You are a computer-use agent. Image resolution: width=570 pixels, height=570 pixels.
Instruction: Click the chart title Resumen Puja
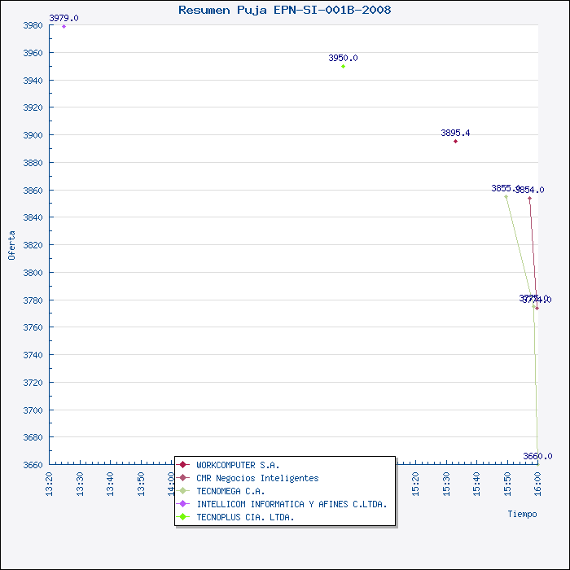(284, 10)
